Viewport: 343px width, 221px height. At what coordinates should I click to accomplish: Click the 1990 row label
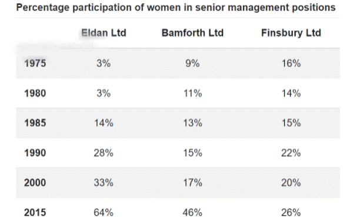pyautogui.click(x=35, y=153)
